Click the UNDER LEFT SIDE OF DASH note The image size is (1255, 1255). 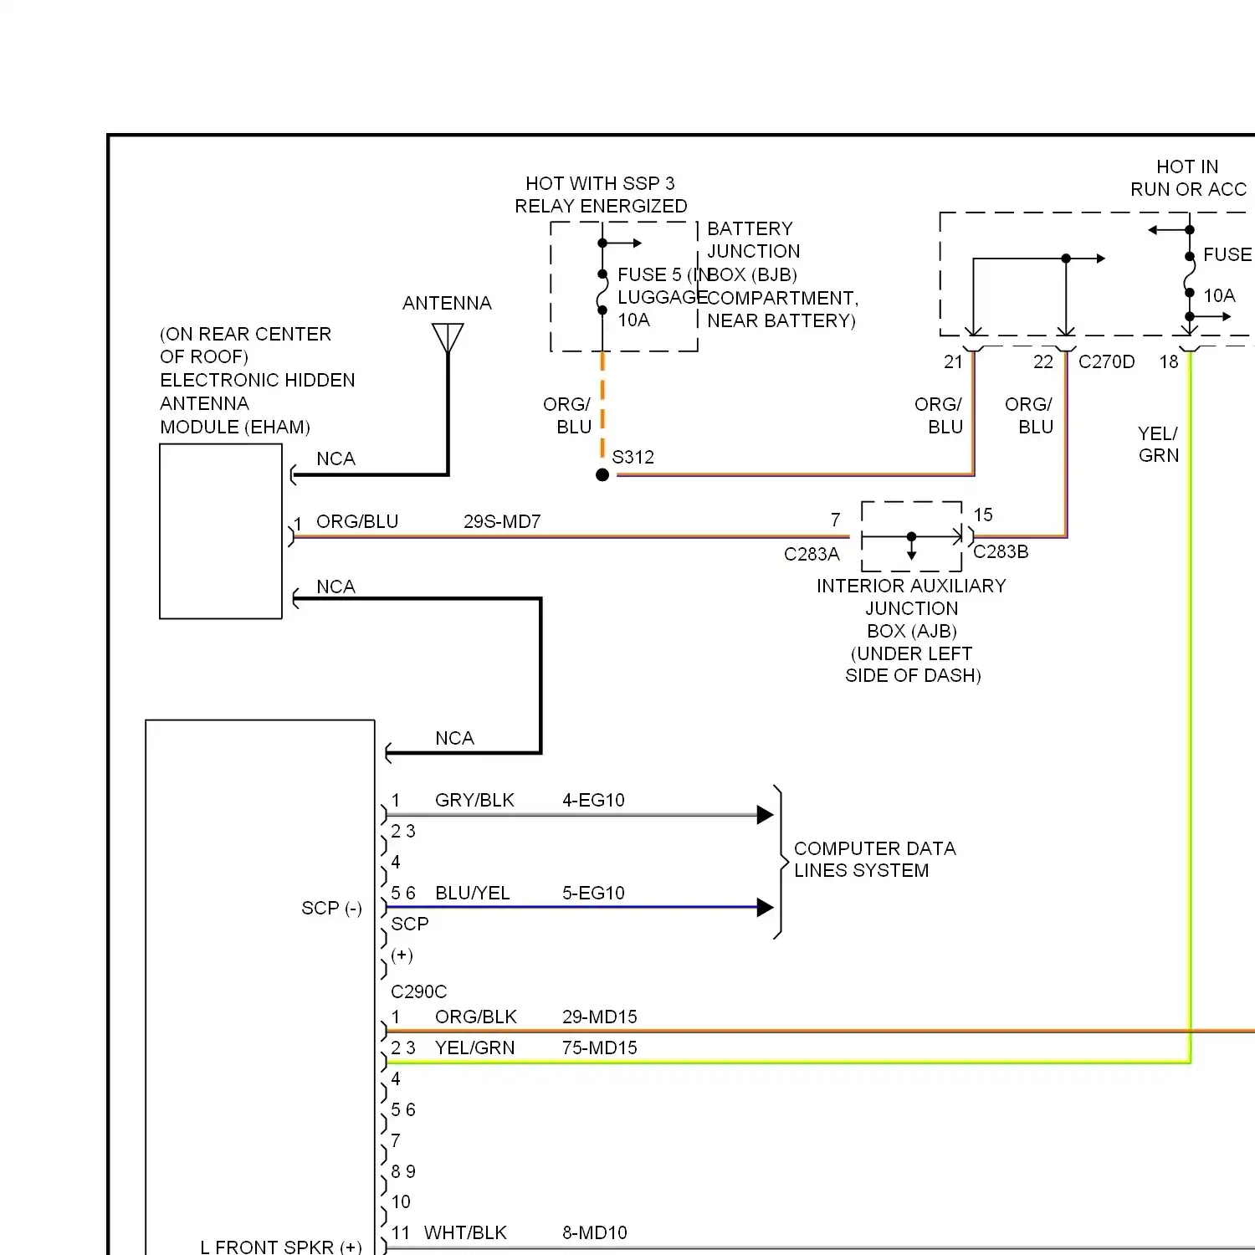913,664
